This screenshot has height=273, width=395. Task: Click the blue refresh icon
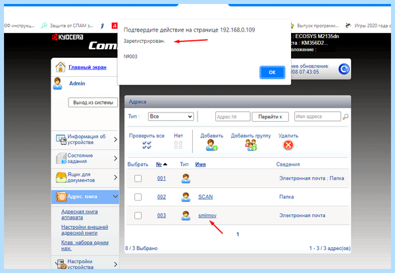[x=344, y=69]
